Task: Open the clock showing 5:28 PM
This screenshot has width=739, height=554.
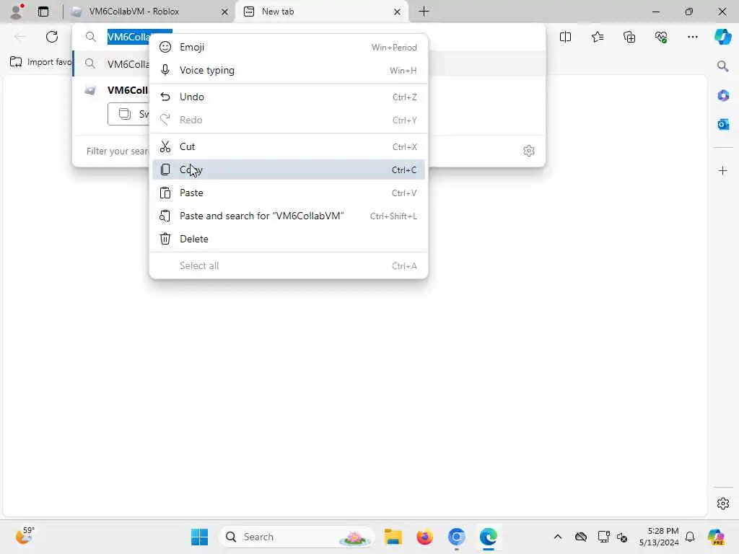Action: pyautogui.click(x=659, y=537)
